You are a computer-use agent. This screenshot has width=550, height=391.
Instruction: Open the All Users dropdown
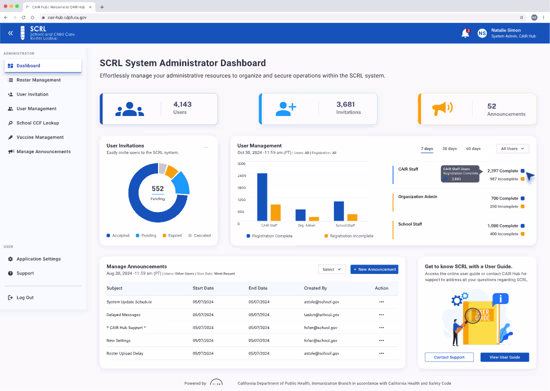(x=512, y=148)
